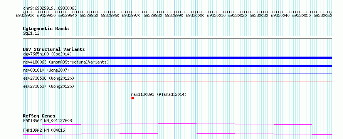
Task: Click ruler position 69330050
Action: (x=302, y=15)
